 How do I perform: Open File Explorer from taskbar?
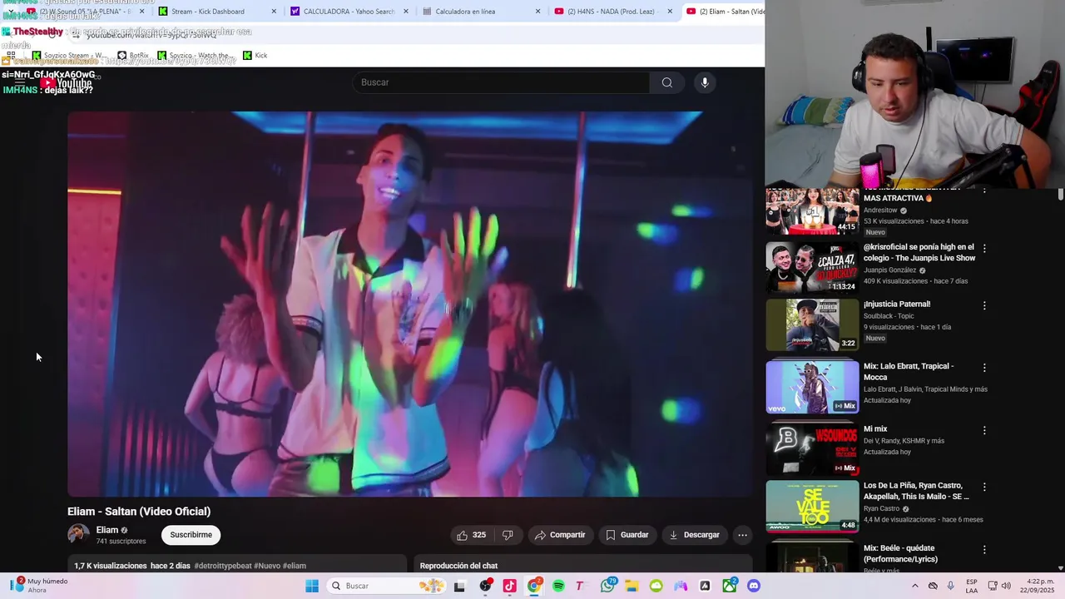(x=632, y=586)
